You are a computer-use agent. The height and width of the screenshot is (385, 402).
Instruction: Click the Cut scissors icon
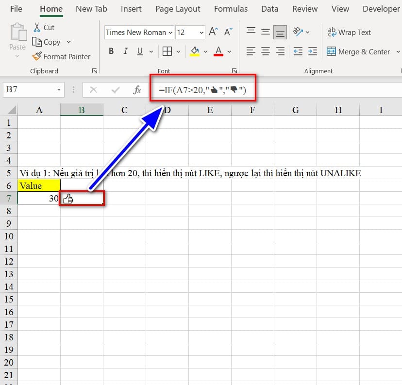[x=37, y=27]
